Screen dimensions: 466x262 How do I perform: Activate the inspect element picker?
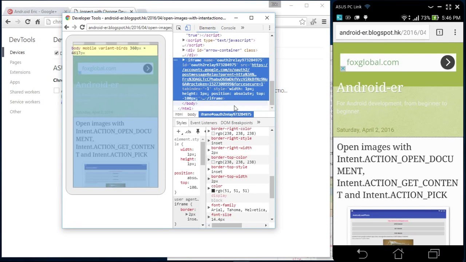[178, 28]
